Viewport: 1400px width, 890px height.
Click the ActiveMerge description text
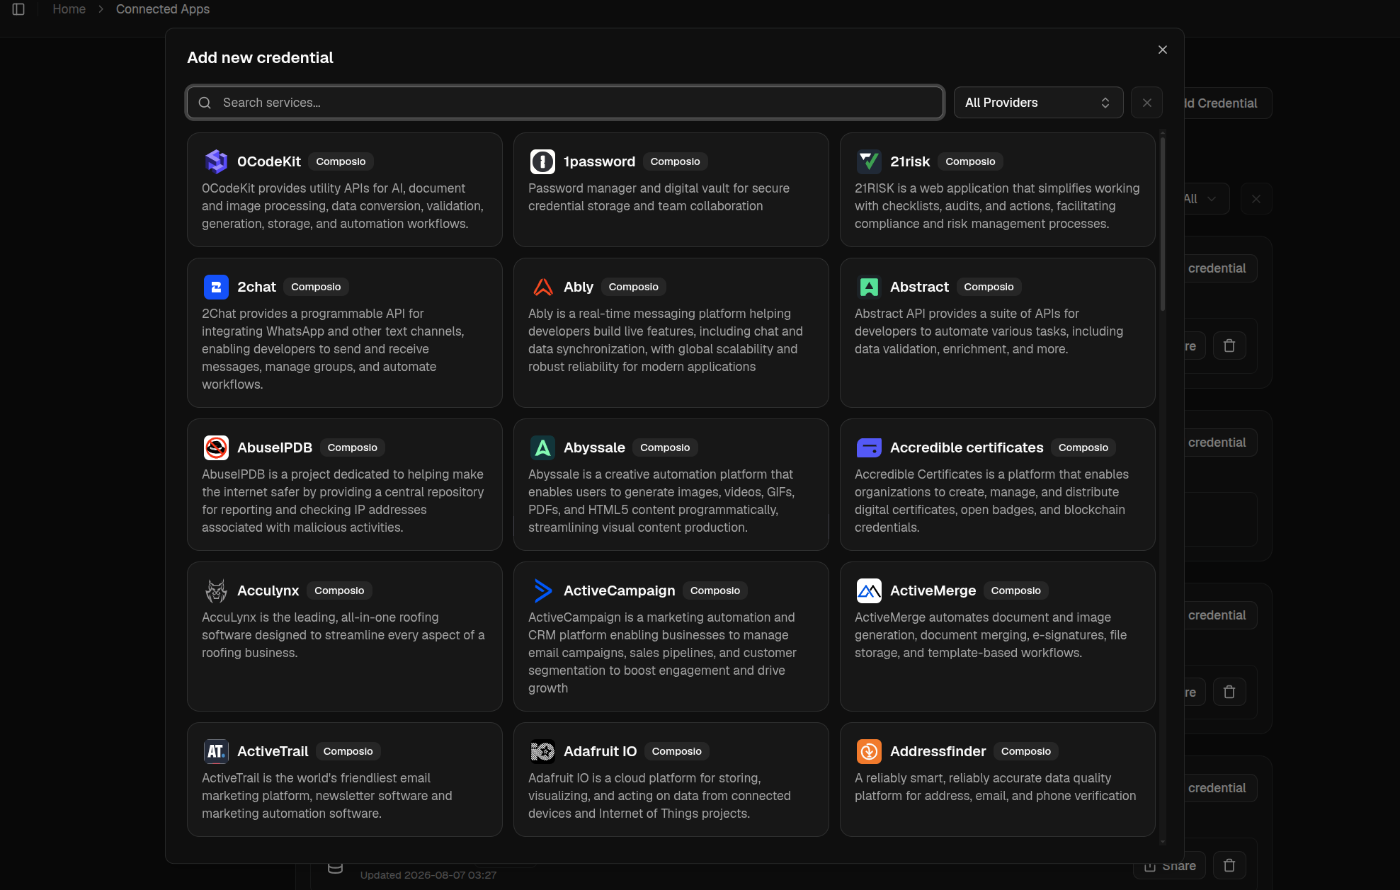pyautogui.click(x=991, y=635)
